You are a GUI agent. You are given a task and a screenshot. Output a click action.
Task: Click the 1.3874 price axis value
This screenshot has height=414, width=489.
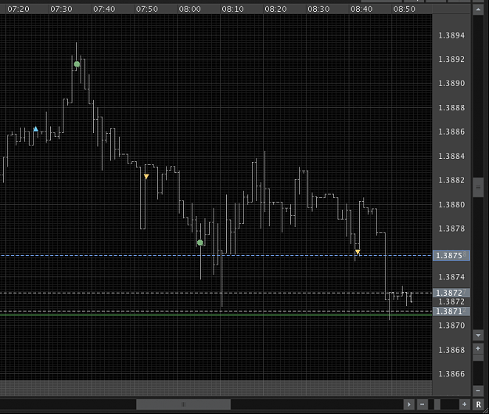tap(451, 277)
